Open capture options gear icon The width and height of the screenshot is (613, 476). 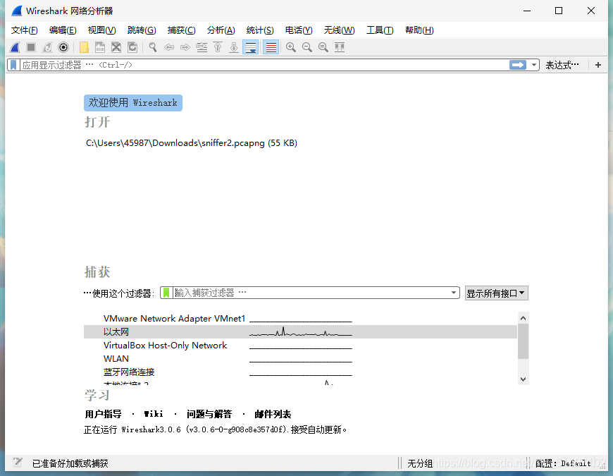click(x=63, y=48)
